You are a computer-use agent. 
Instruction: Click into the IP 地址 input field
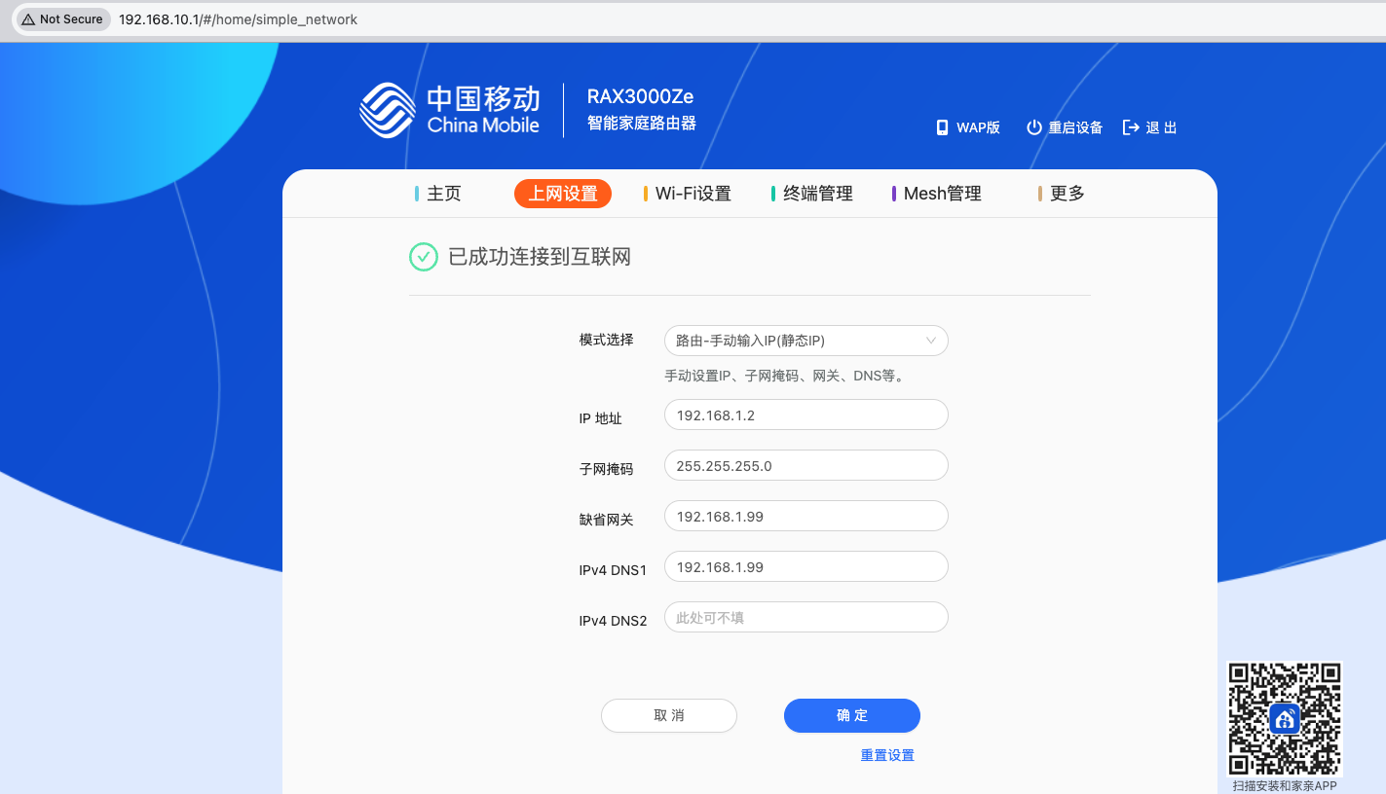click(x=805, y=415)
